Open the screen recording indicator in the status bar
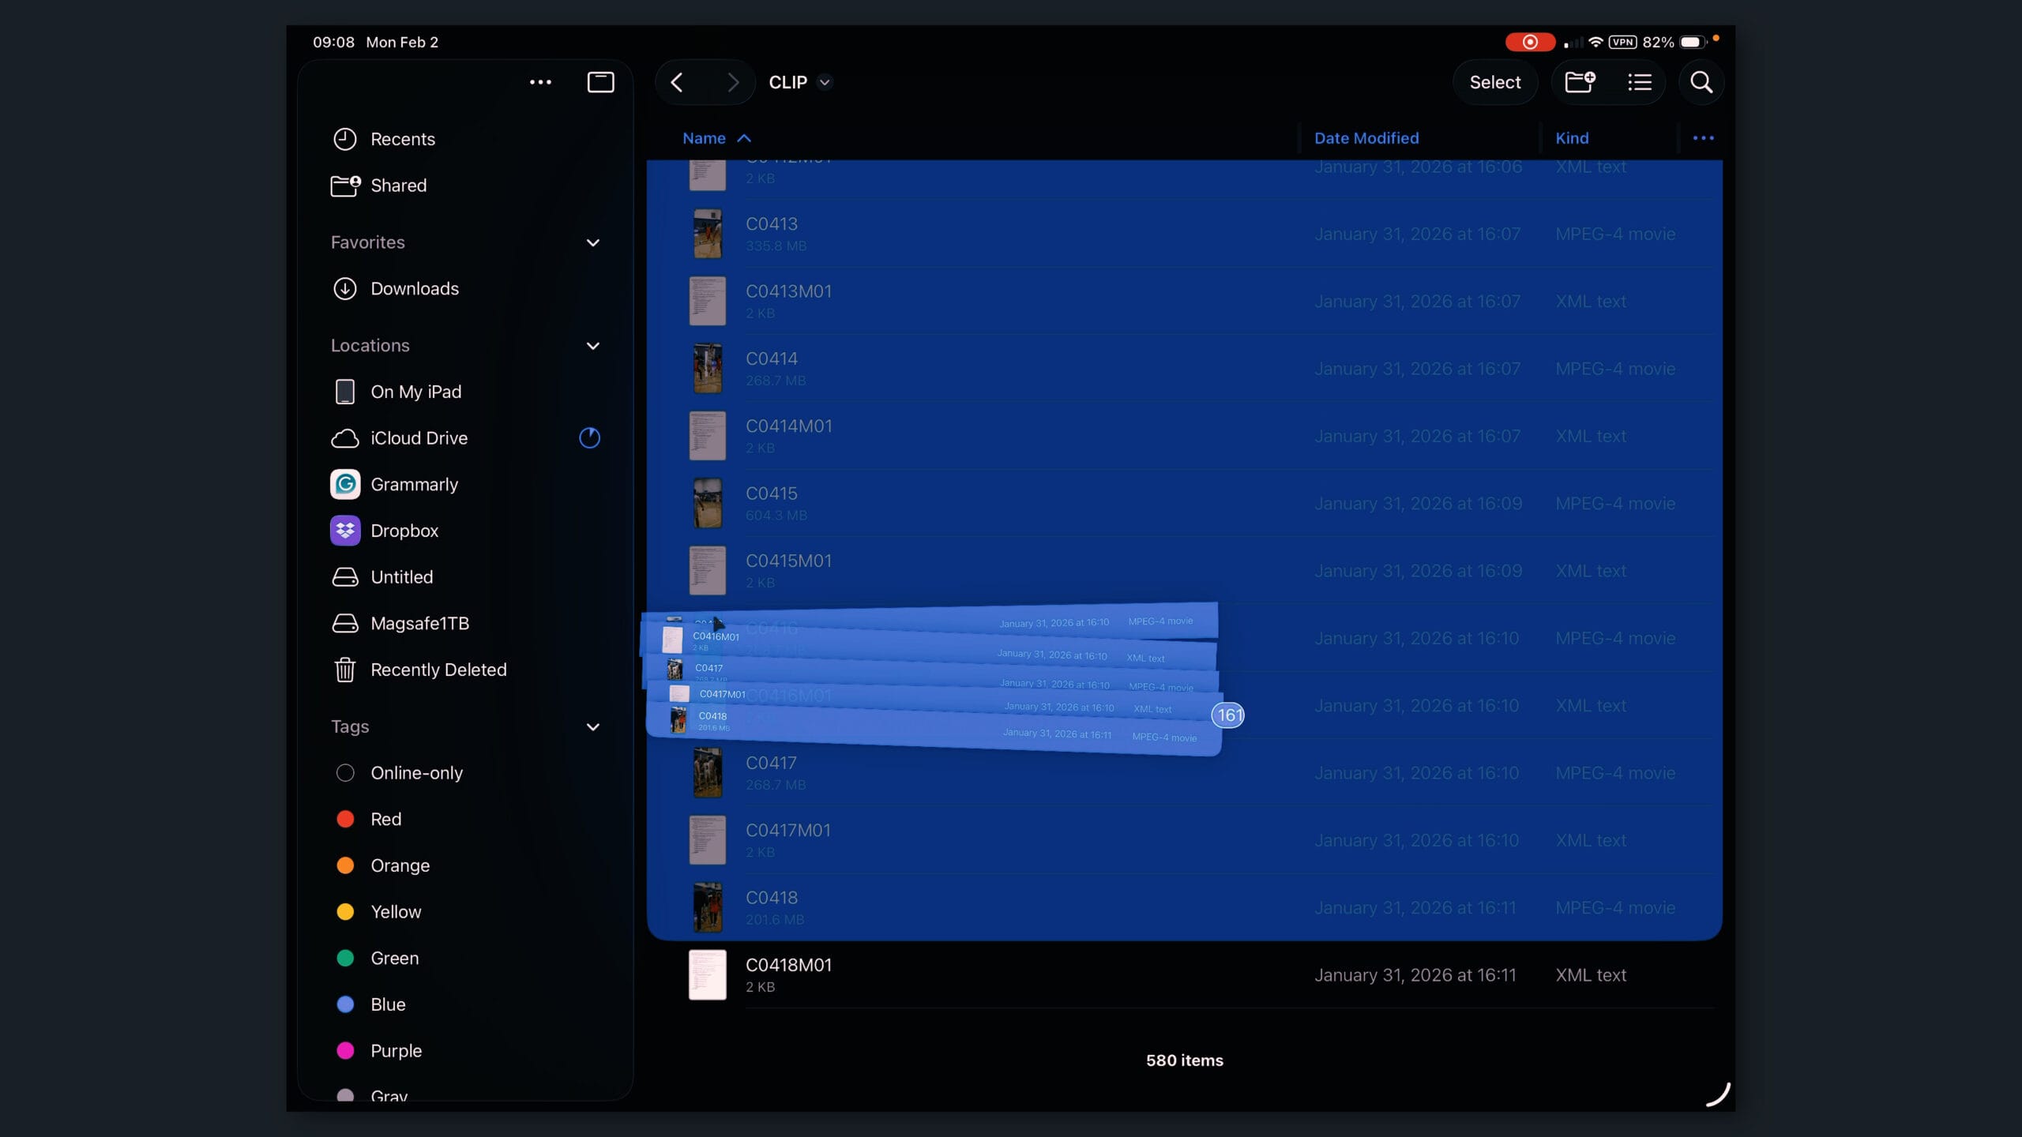This screenshot has width=2022, height=1137. click(x=1529, y=42)
